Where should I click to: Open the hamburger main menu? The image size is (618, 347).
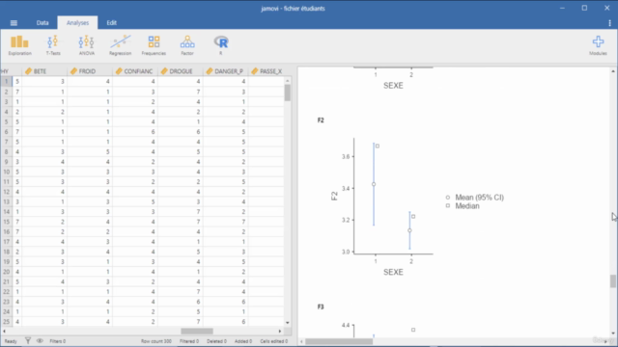tap(14, 23)
